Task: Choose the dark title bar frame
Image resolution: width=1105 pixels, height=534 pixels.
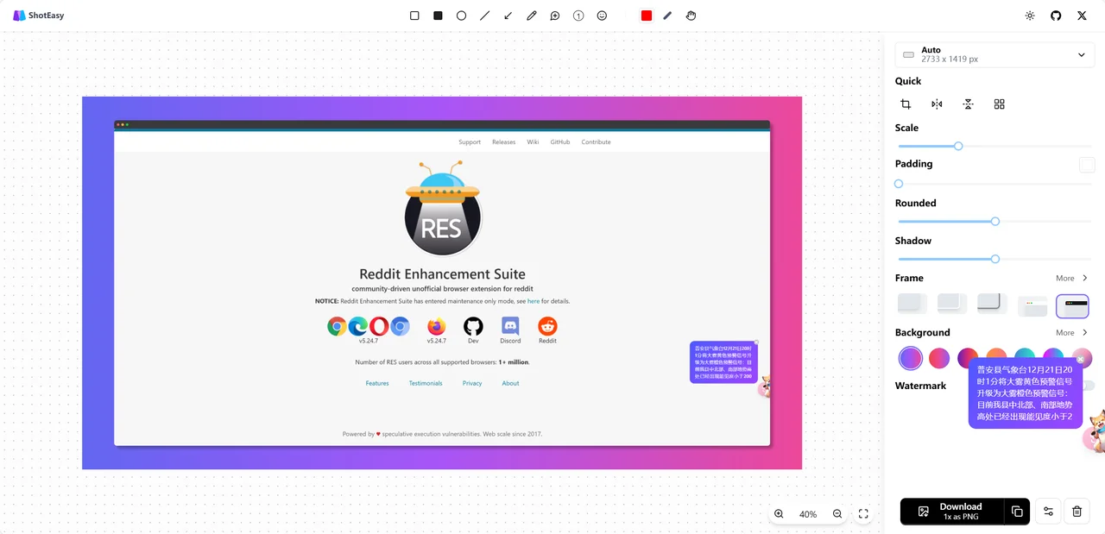Action: pos(1072,305)
